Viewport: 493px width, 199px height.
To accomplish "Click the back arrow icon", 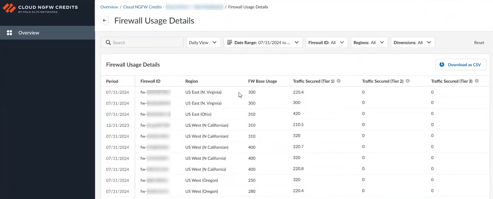I will pyautogui.click(x=104, y=21).
